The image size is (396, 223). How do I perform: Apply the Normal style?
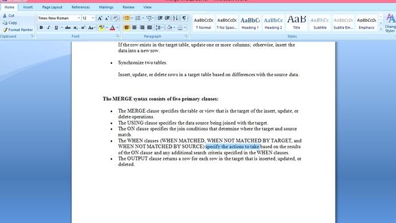tap(204, 23)
